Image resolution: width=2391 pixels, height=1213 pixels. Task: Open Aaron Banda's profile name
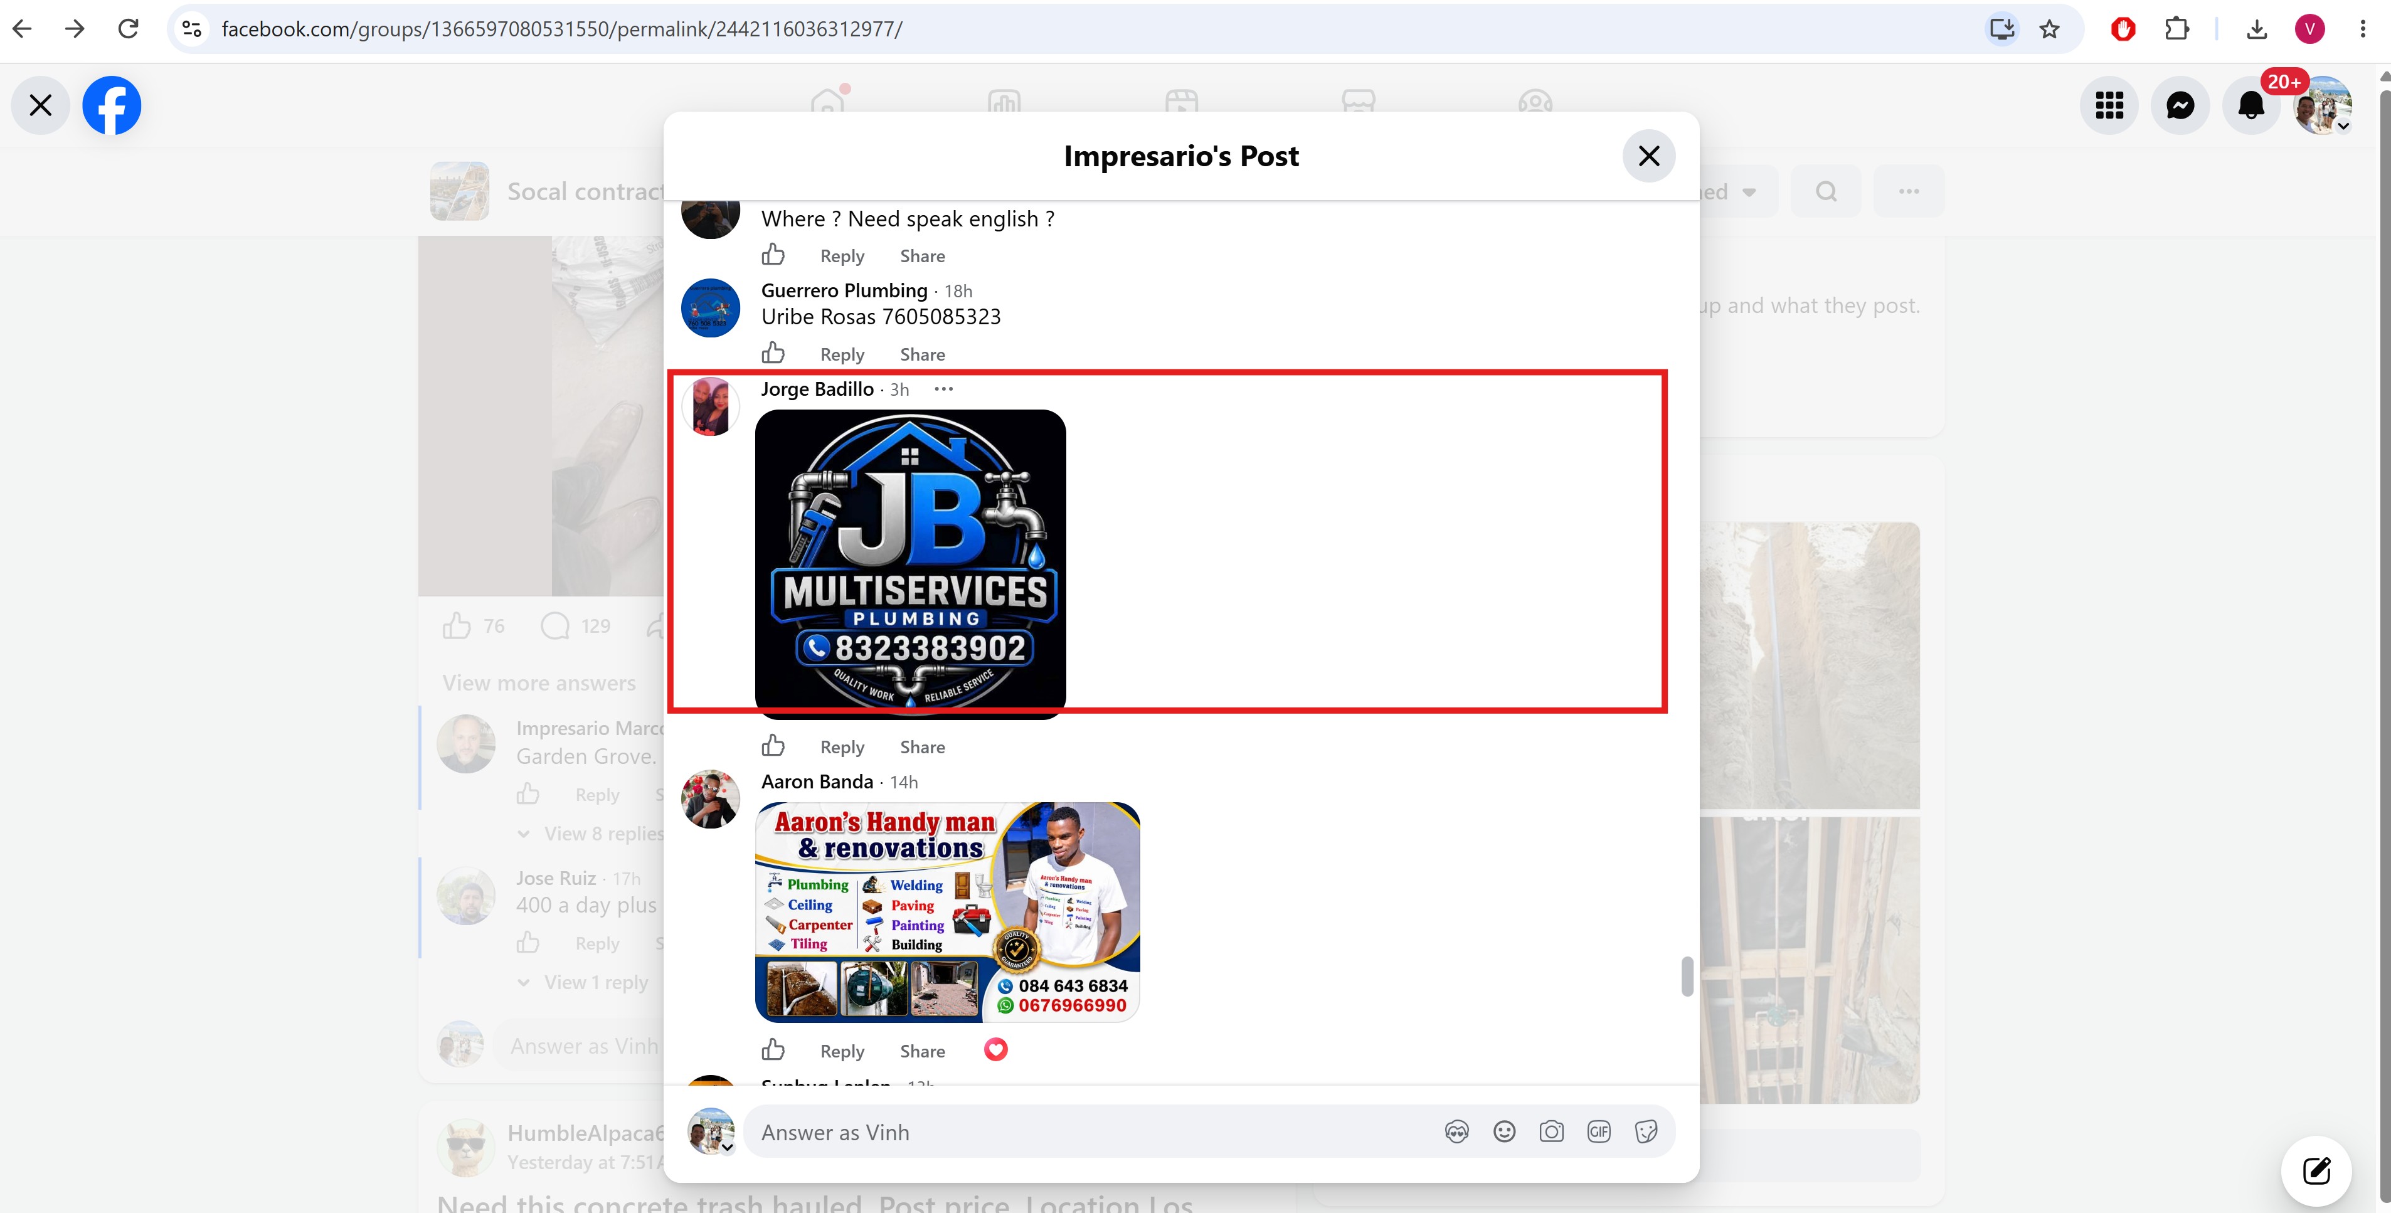817,781
